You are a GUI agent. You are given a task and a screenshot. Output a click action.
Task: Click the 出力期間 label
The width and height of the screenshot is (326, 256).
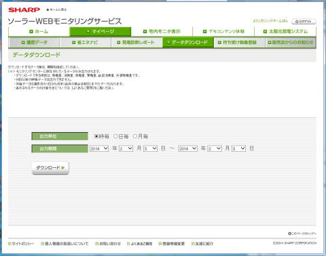tap(60, 149)
